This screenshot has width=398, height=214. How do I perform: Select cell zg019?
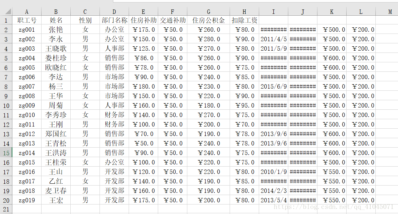(27, 200)
